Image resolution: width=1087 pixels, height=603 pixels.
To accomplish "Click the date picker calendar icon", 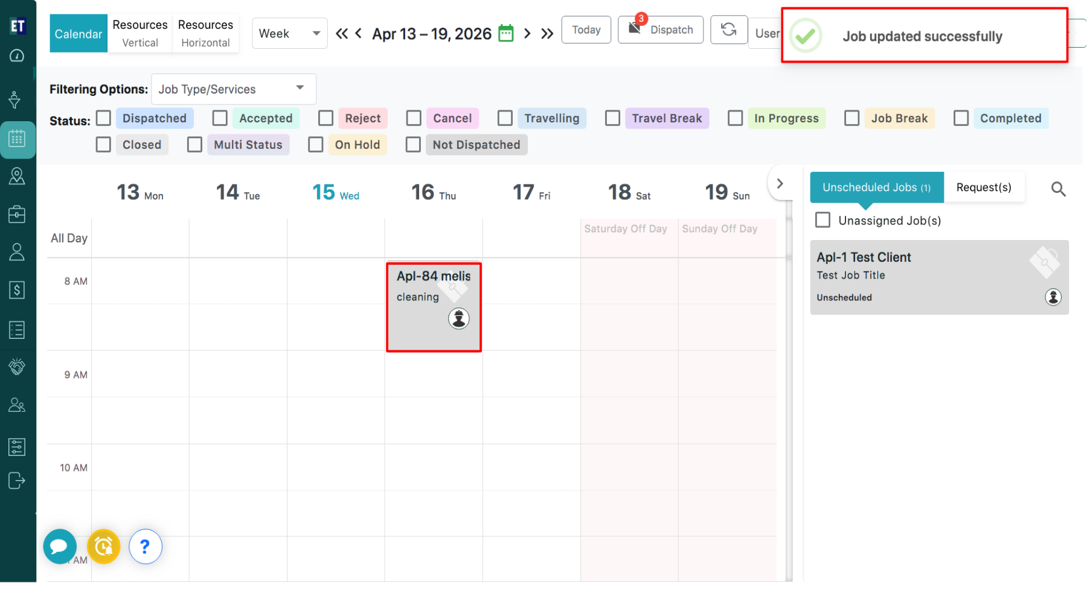I will [506, 33].
